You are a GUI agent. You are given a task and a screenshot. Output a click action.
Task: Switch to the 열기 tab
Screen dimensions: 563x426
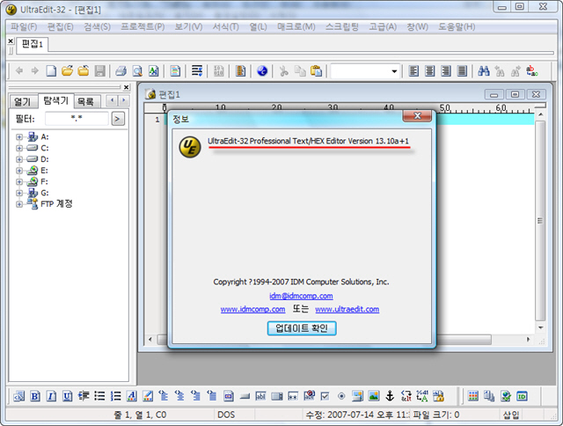[22, 101]
